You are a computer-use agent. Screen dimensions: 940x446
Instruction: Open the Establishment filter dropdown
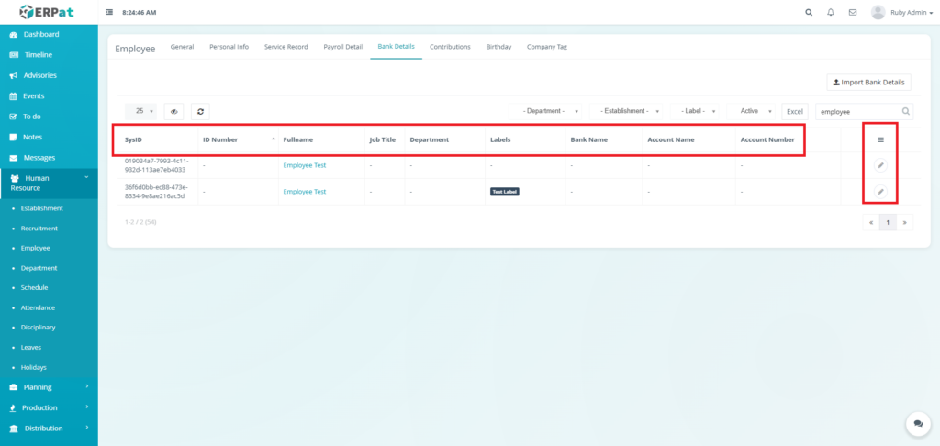pos(629,111)
